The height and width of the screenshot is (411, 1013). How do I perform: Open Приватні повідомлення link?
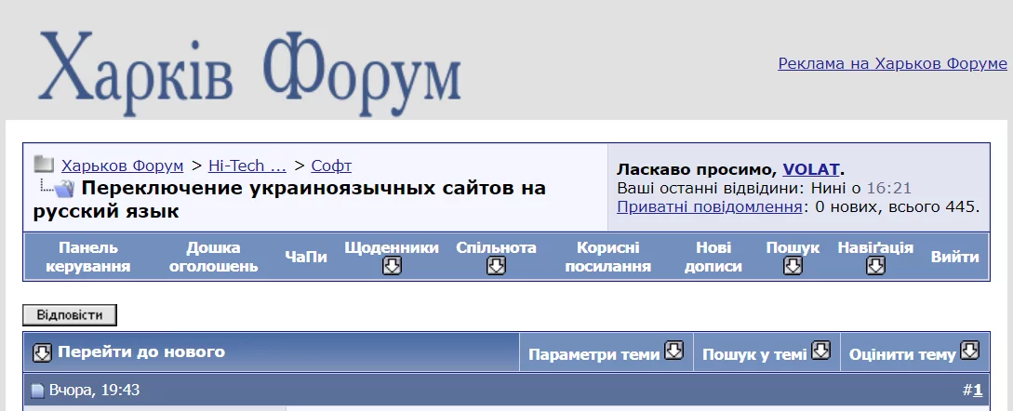710,206
